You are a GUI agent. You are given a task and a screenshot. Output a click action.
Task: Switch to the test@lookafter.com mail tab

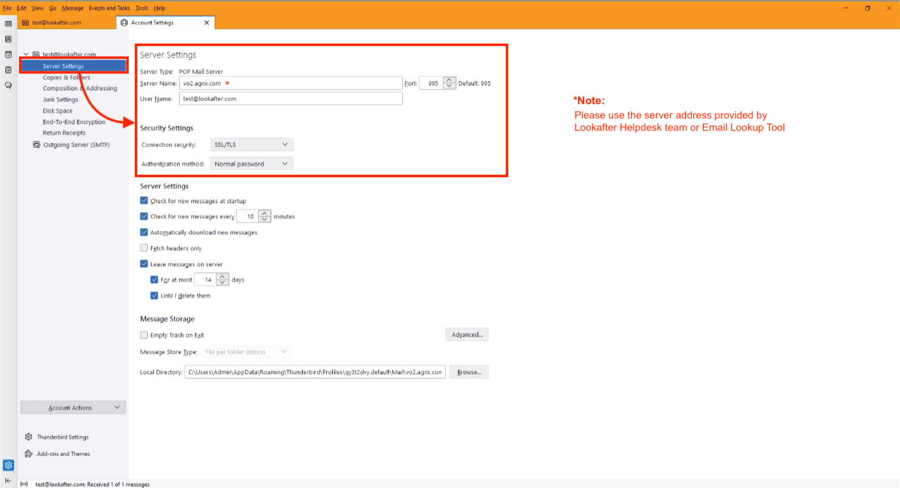[x=56, y=23]
